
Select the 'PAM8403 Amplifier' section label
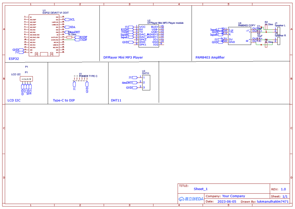click(x=210, y=57)
